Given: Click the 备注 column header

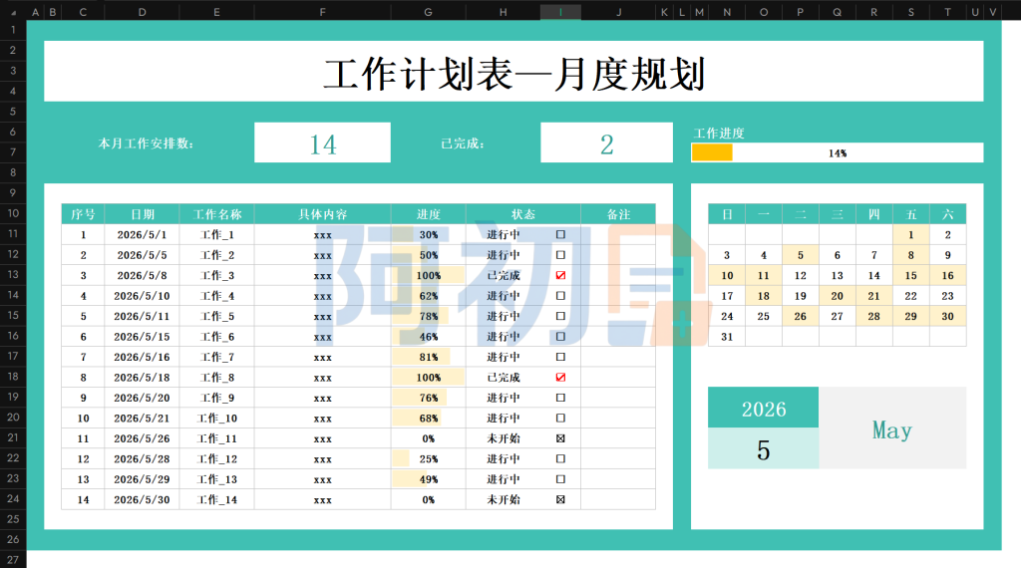Looking at the screenshot, I should (618, 214).
